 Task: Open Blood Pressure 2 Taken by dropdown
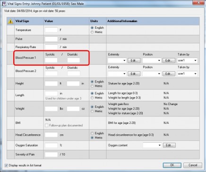click(187, 74)
